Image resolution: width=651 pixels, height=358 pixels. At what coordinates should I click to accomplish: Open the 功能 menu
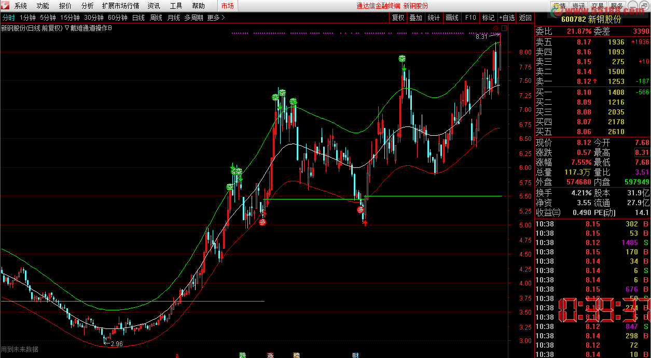43,6
